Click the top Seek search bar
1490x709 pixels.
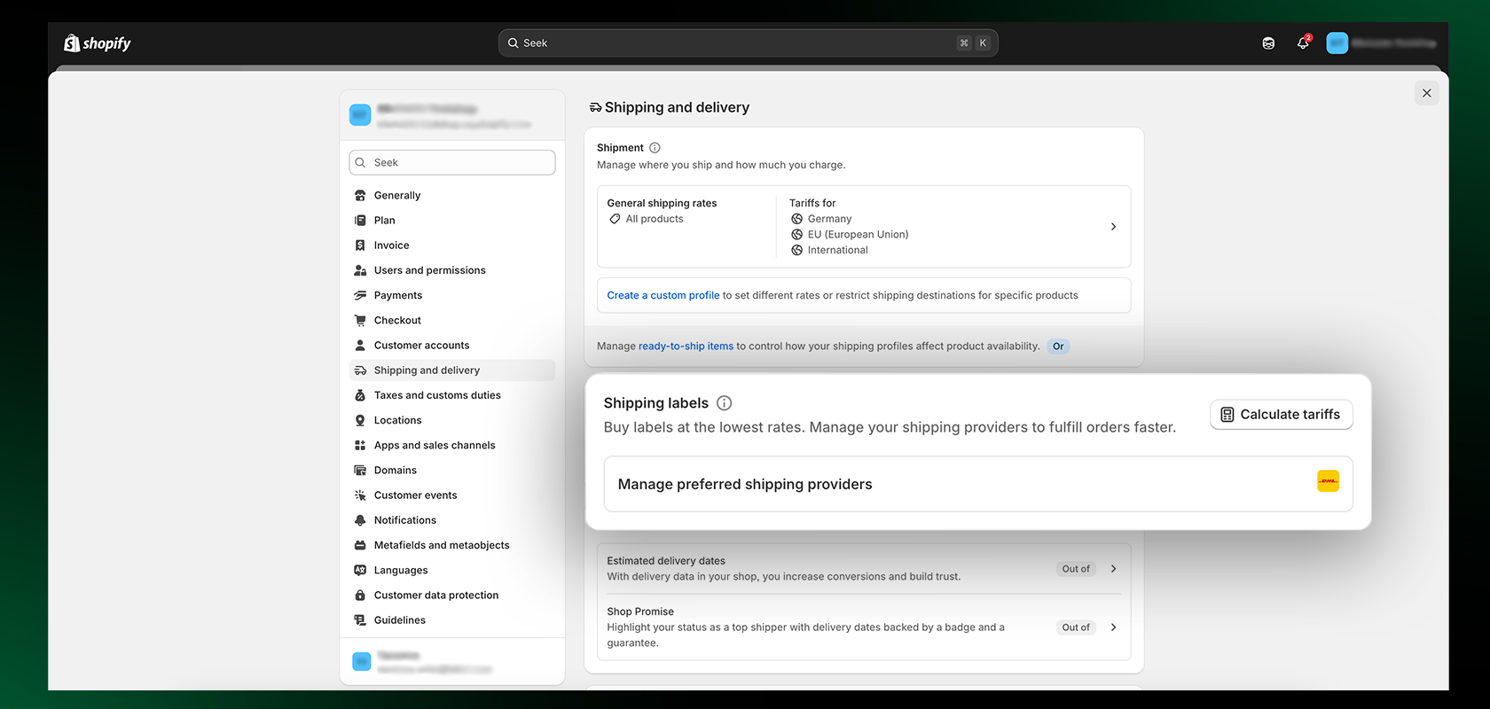pyautogui.click(x=748, y=43)
